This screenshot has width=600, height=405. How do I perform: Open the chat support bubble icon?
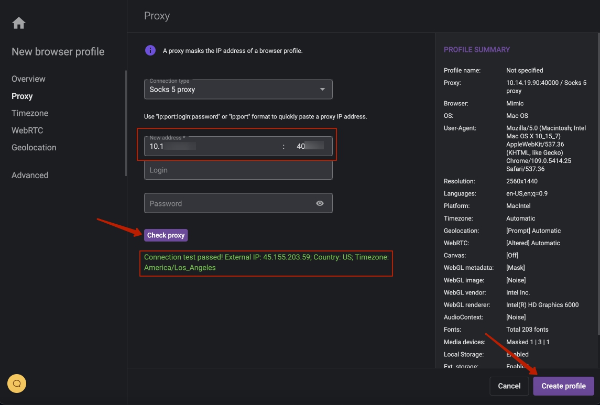click(17, 384)
